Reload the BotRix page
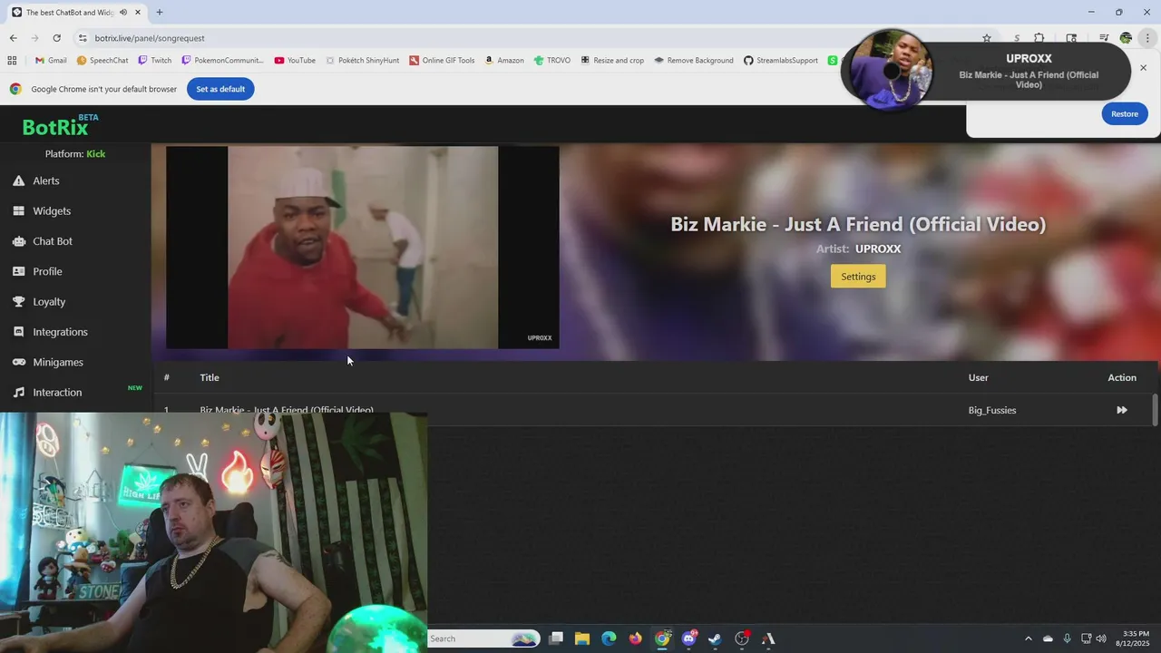Screen dimensions: 1161x653 point(56,38)
